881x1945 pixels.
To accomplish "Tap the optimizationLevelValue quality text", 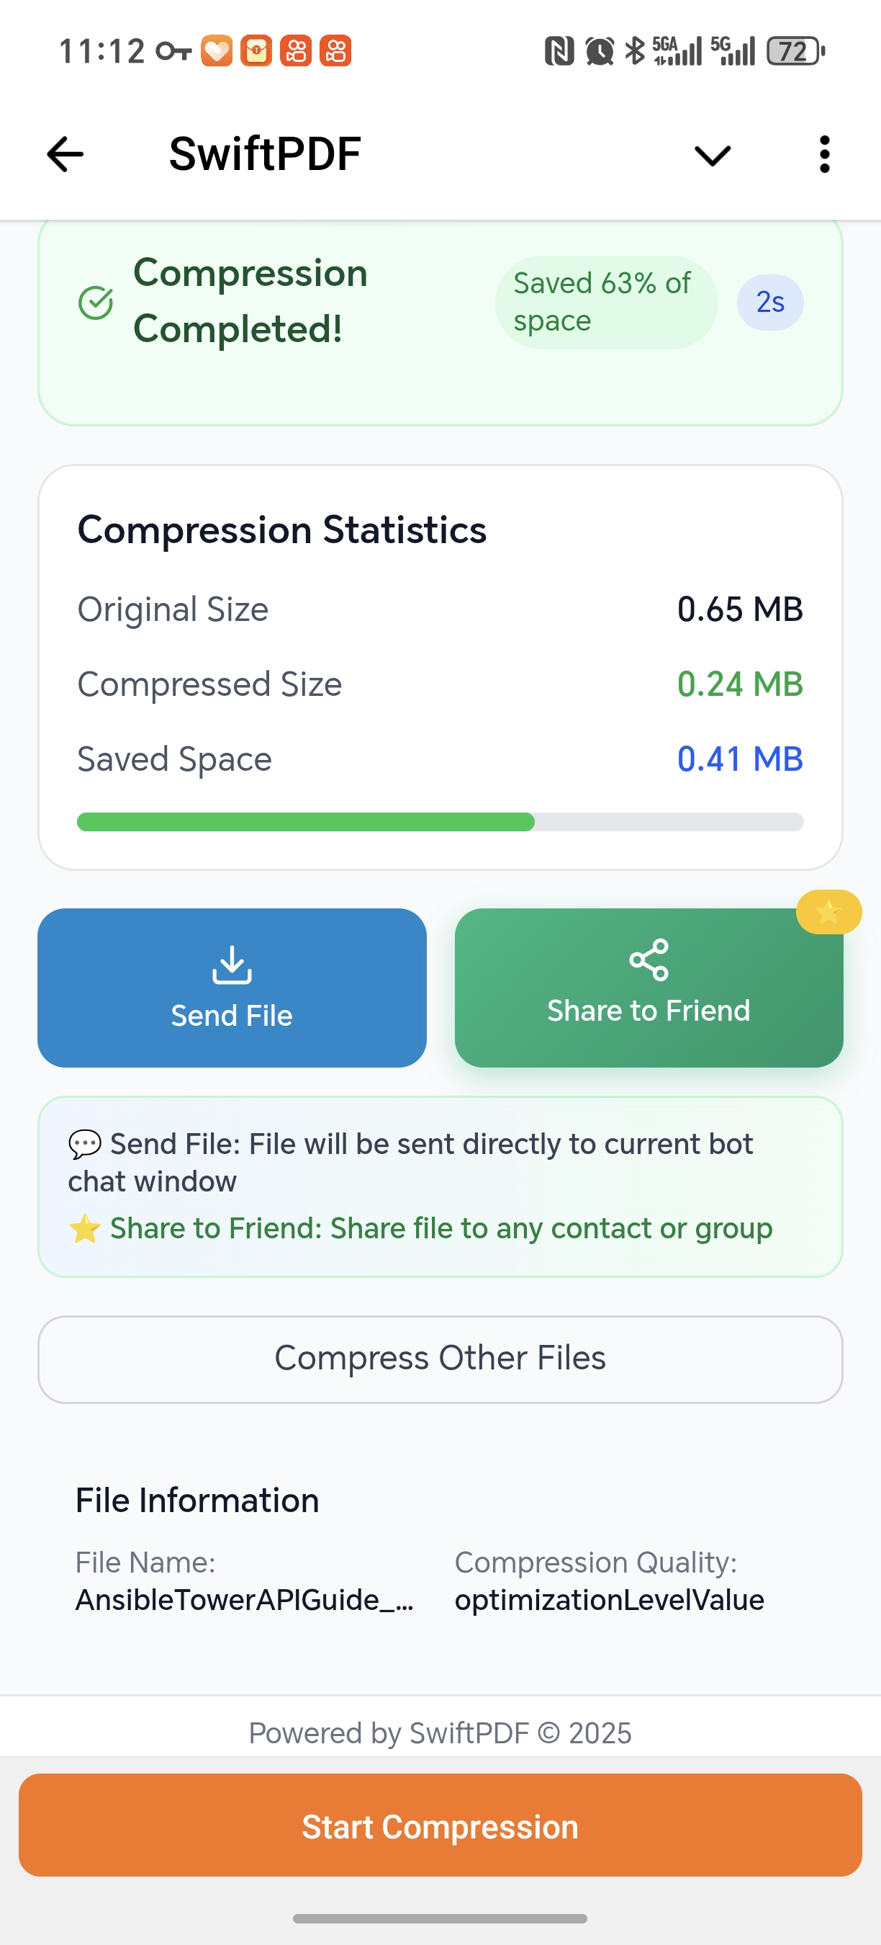I will (609, 1599).
